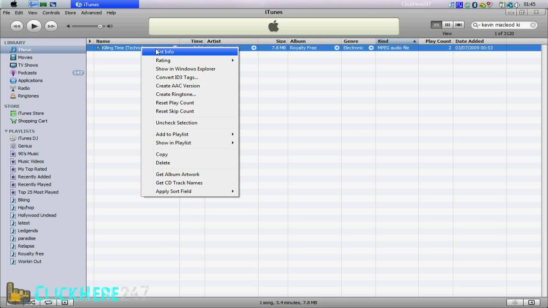Toggle repeat button in the bottom bar
The width and height of the screenshot is (548, 308).
pos(48,302)
